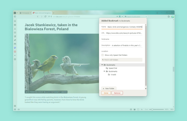
Task: Switch to Bears, birds and kangaroos tab
Action: [42, 13]
